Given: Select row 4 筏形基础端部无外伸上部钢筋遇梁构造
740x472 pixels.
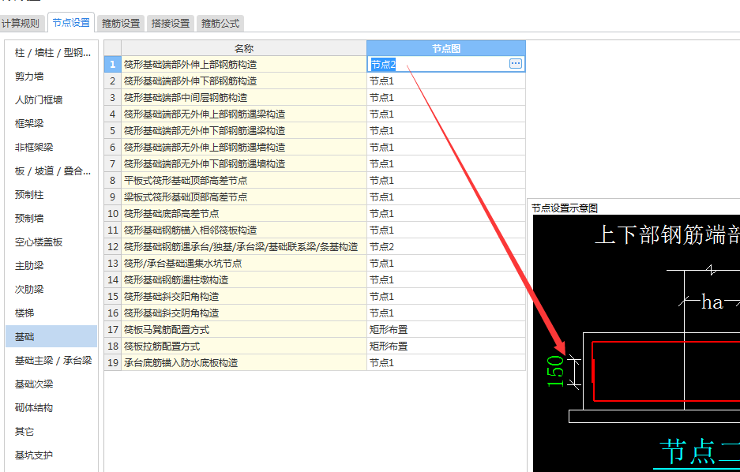Looking at the screenshot, I should [244, 114].
